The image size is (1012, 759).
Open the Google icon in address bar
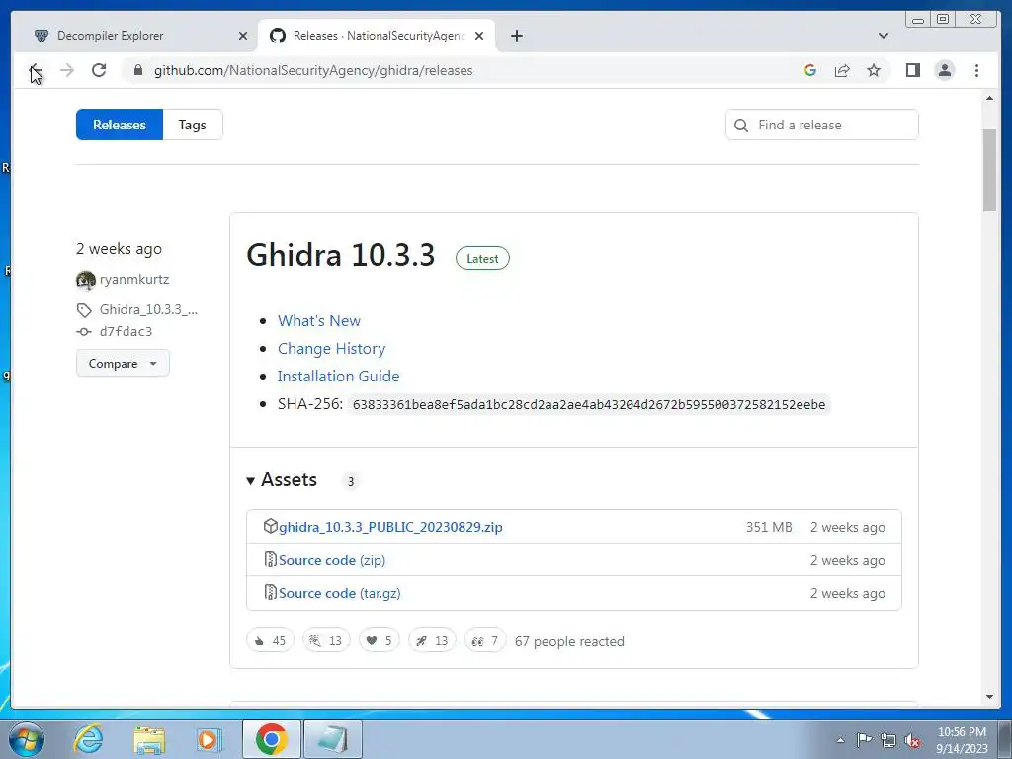tap(810, 70)
